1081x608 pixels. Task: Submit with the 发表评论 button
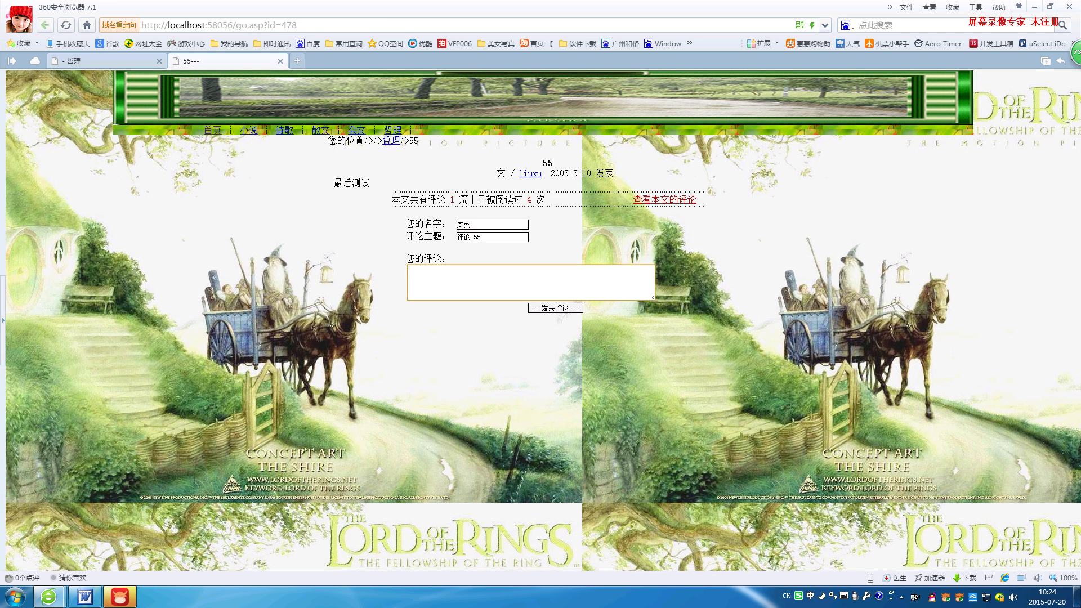click(555, 308)
